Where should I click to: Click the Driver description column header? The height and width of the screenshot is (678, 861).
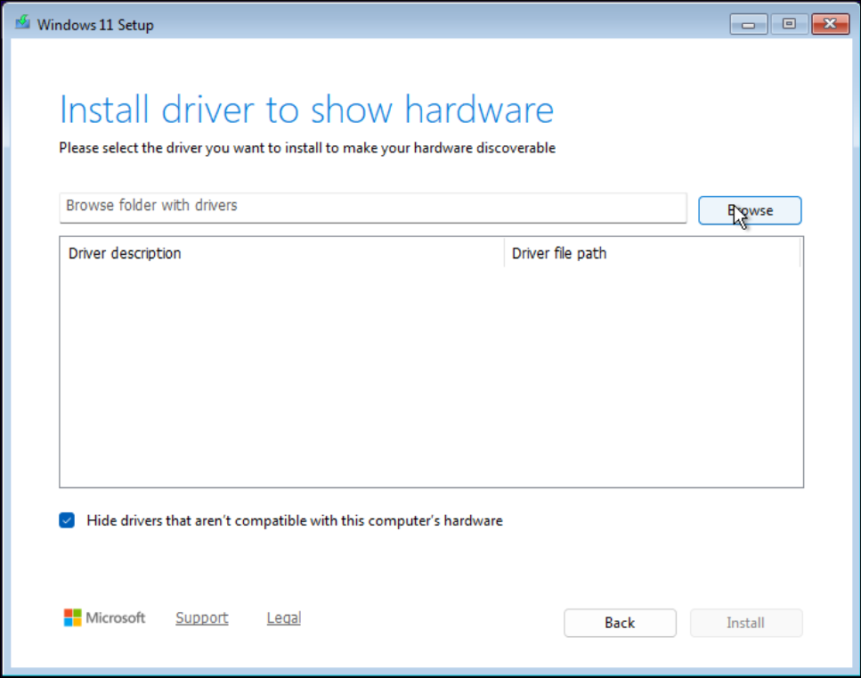click(x=281, y=253)
